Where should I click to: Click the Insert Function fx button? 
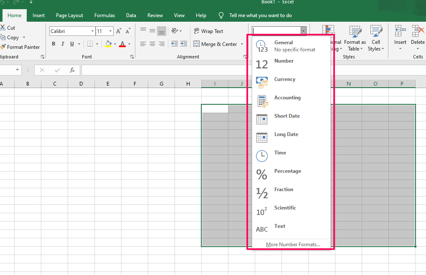[x=72, y=70]
